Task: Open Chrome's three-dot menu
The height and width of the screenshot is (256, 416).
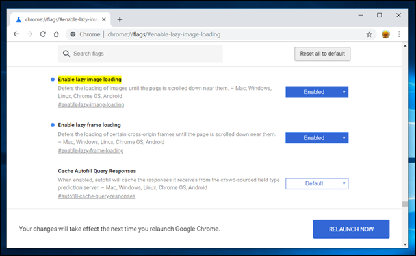Action: 399,34
